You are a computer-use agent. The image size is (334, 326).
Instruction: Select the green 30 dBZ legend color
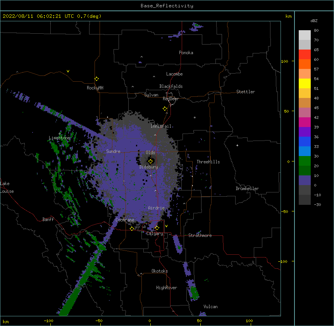click(x=305, y=161)
